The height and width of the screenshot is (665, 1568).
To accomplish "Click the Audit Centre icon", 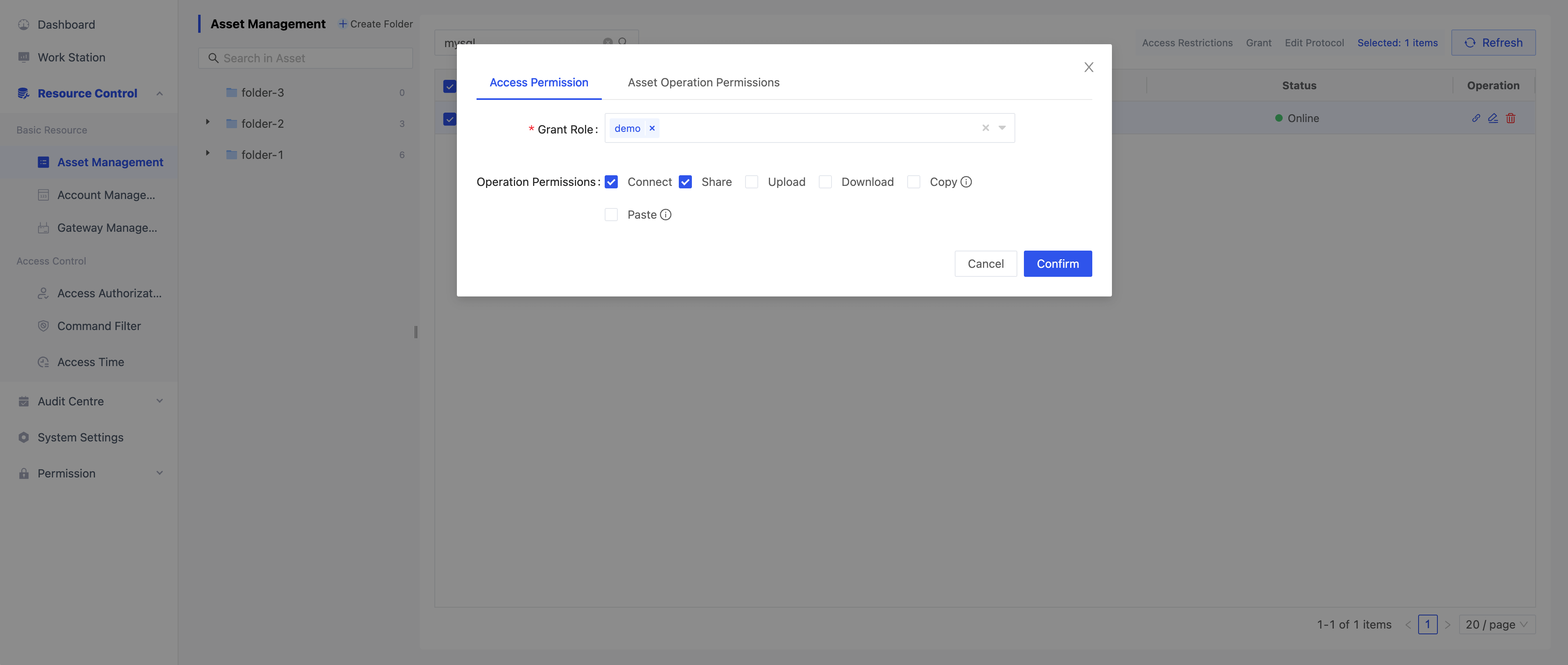I will tap(24, 401).
